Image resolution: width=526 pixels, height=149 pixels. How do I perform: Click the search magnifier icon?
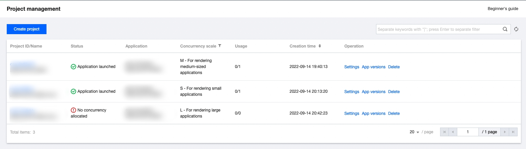pos(505,29)
